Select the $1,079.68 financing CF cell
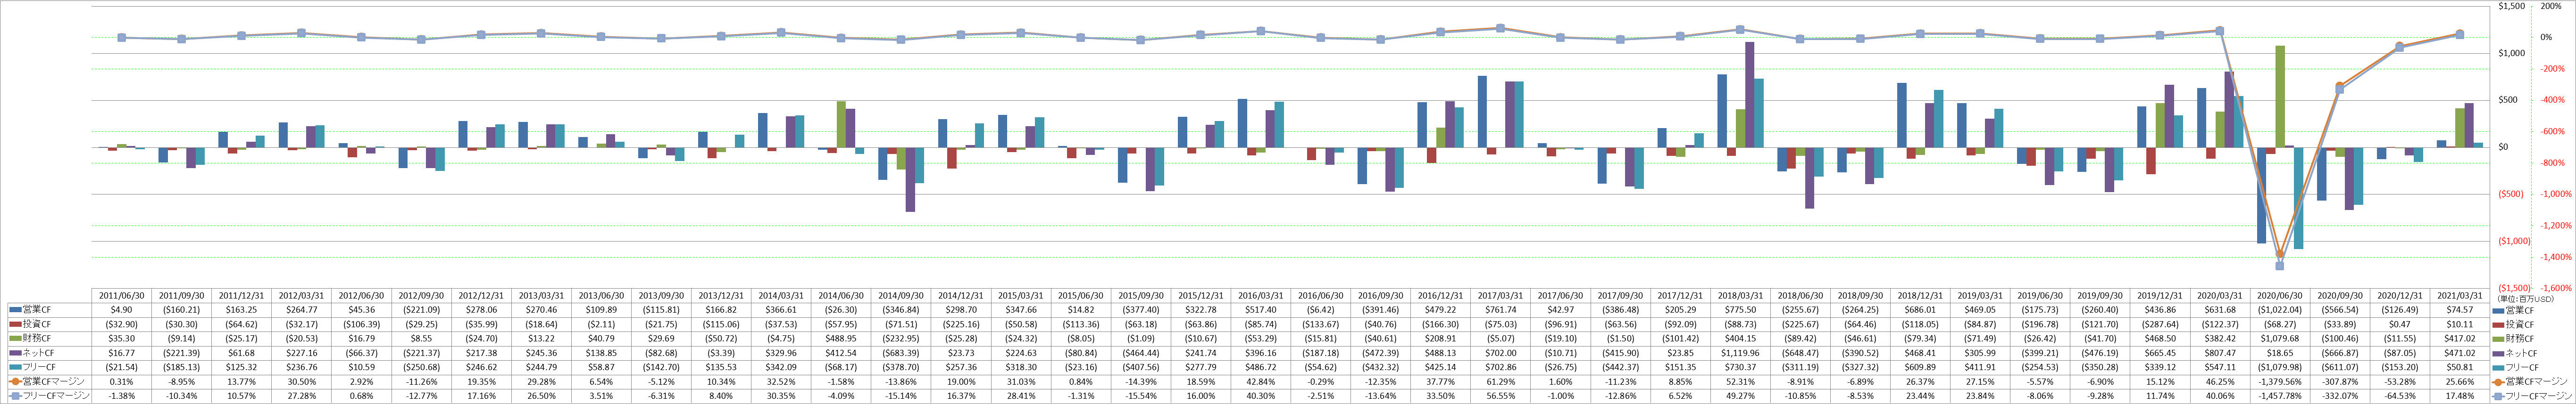Screen dimensions: 2576x404 [2280, 338]
